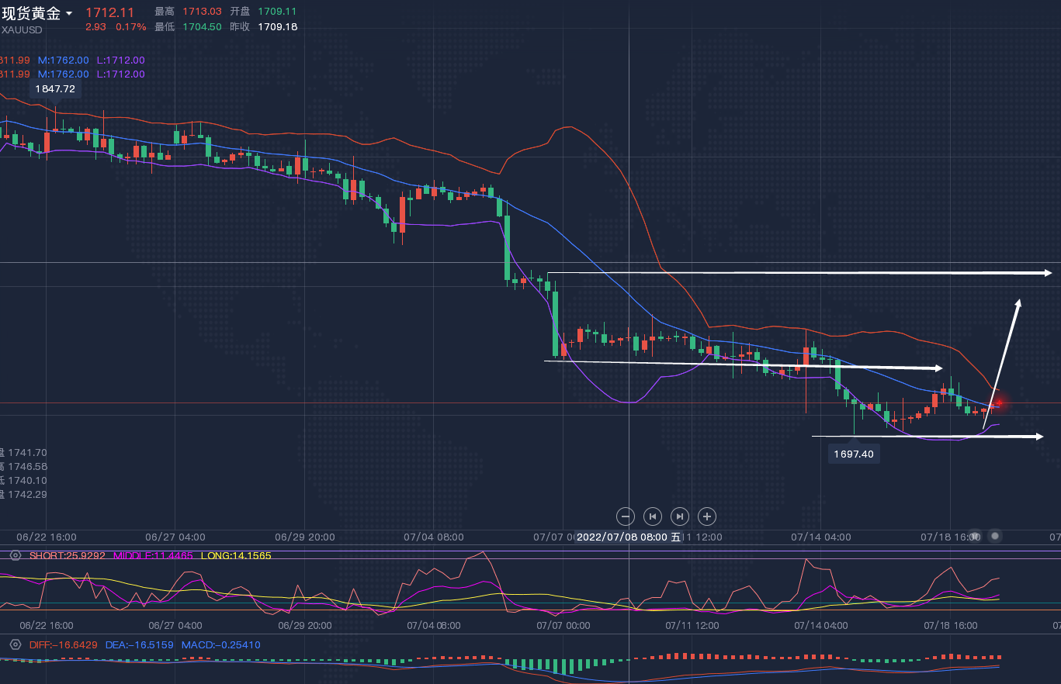Click the zoom out minus button
The width and height of the screenshot is (1061, 684).
coord(626,516)
